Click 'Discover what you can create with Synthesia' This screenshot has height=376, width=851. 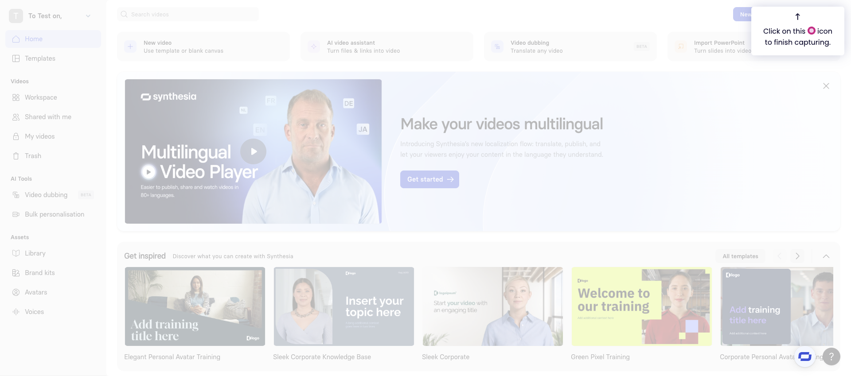(x=233, y=256)
